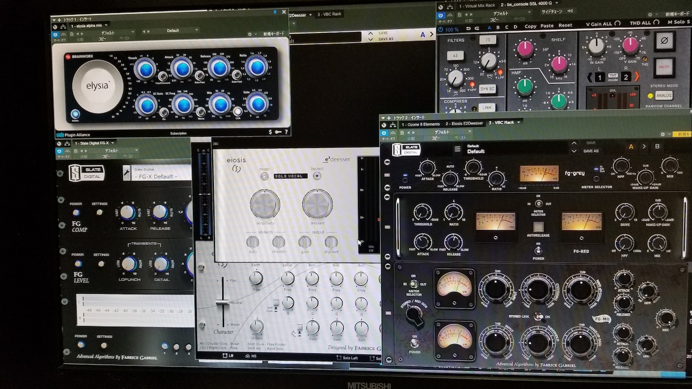Click SAVE AS in VBC Rack
This screenshot has width=692, height=389.
point(591,151)
